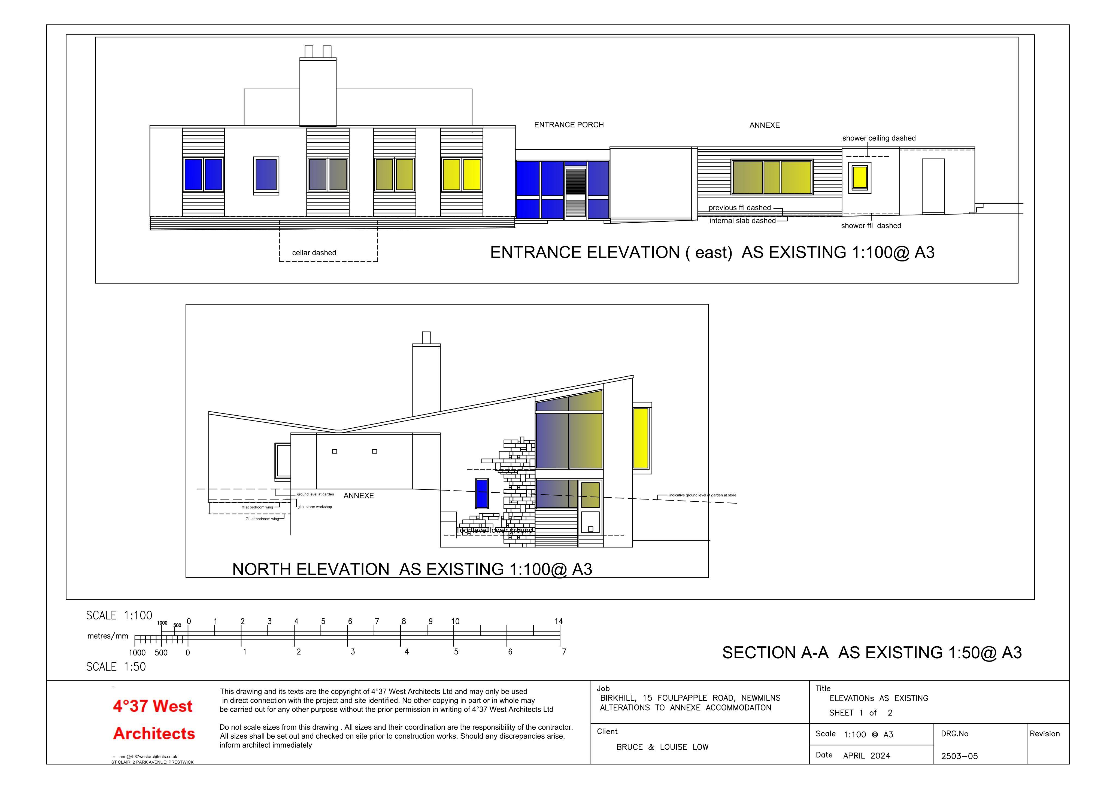Screen dimensions: 1116x789
Task: Click the 'BIRKHILL, 15 FOULPAPPLE ROAD, NEWMILNS' job text
Action: (690, 698)
